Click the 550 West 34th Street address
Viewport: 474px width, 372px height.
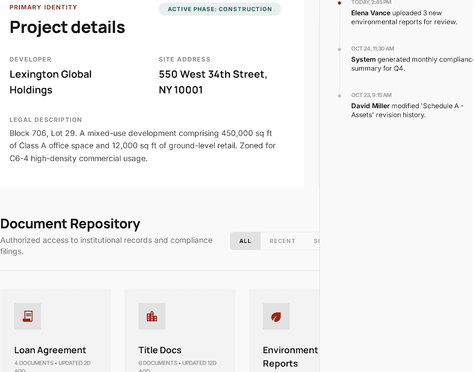click(213, 82)
